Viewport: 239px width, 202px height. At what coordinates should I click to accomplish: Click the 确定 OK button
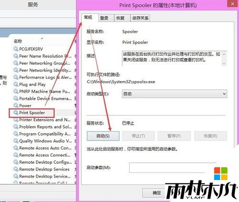click(154, 193)
